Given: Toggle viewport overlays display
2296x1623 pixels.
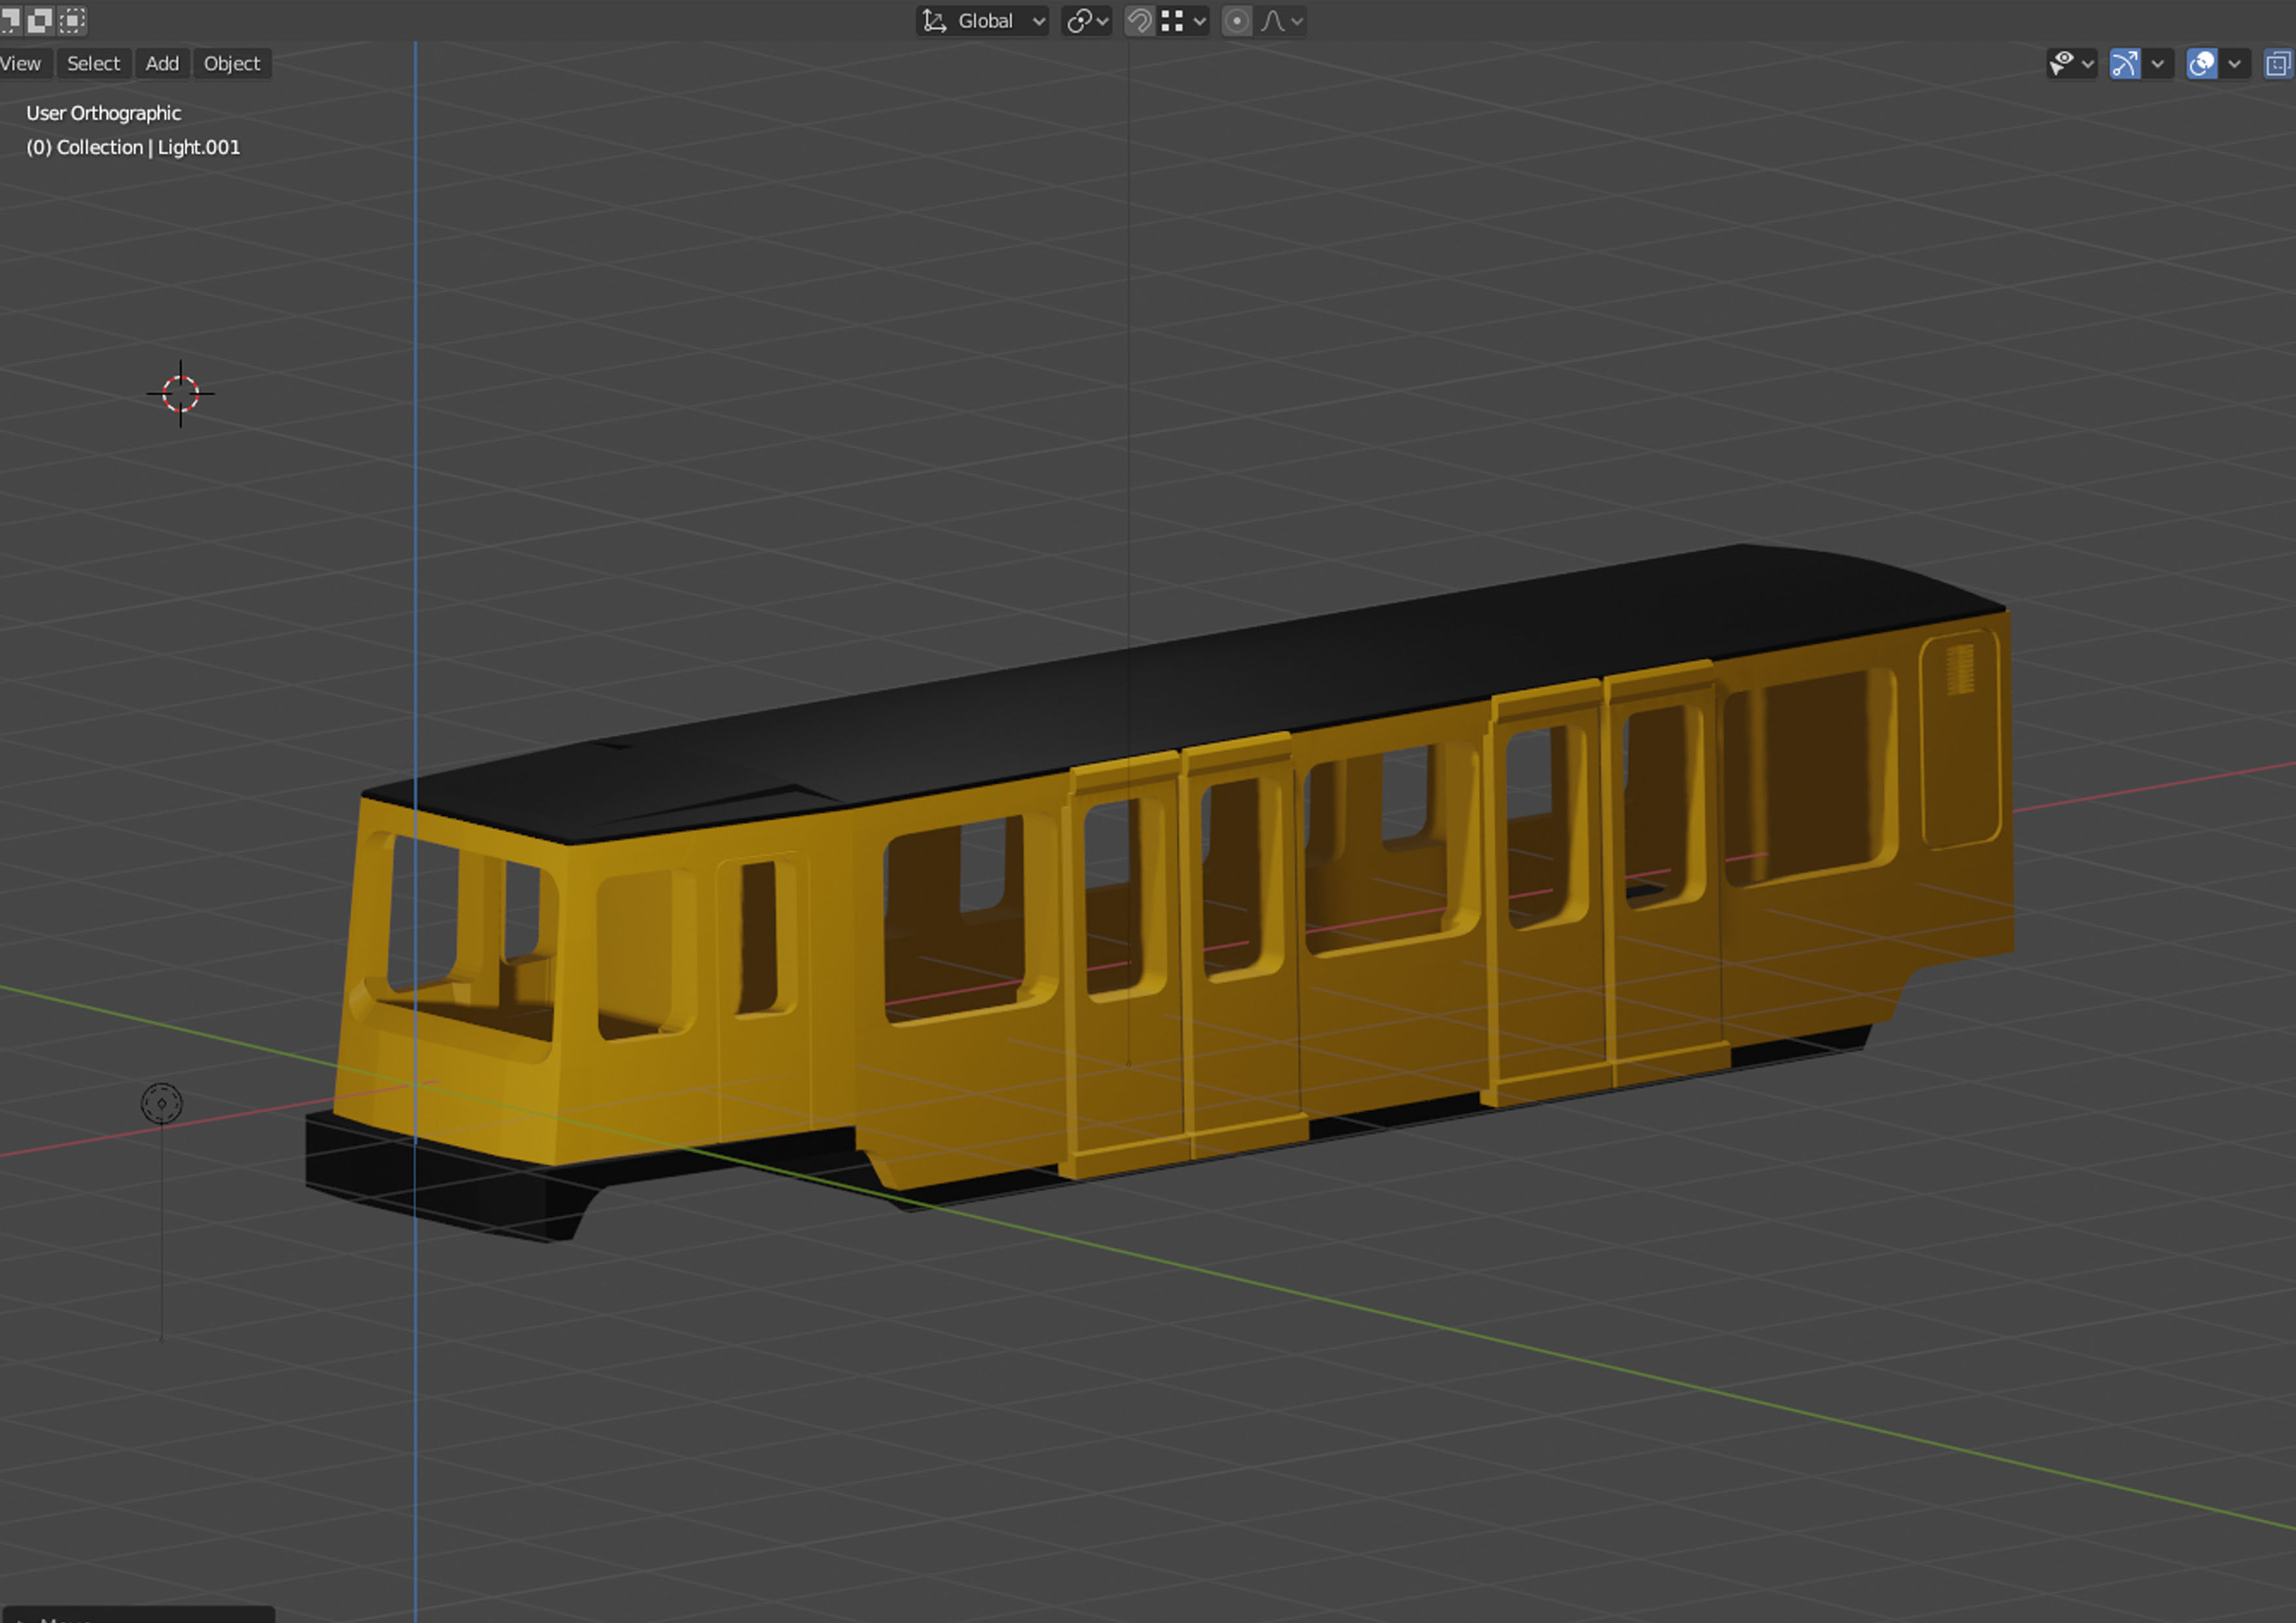Looking at the screenshot, I should click(2201, 64).
